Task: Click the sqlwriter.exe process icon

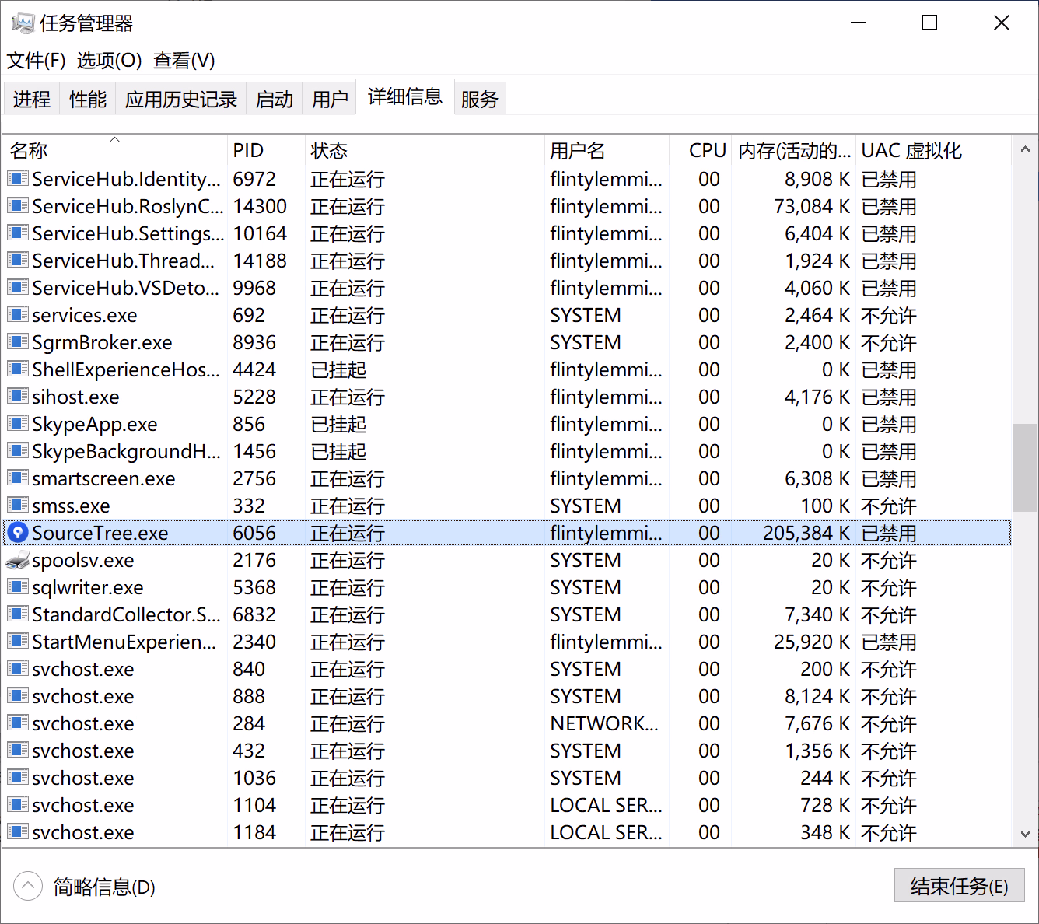Action: (17, 587)
